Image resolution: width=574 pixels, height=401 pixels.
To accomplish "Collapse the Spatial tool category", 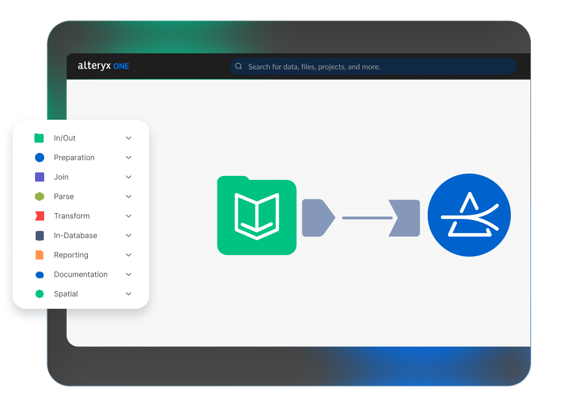I will click(x=129, y=293).
